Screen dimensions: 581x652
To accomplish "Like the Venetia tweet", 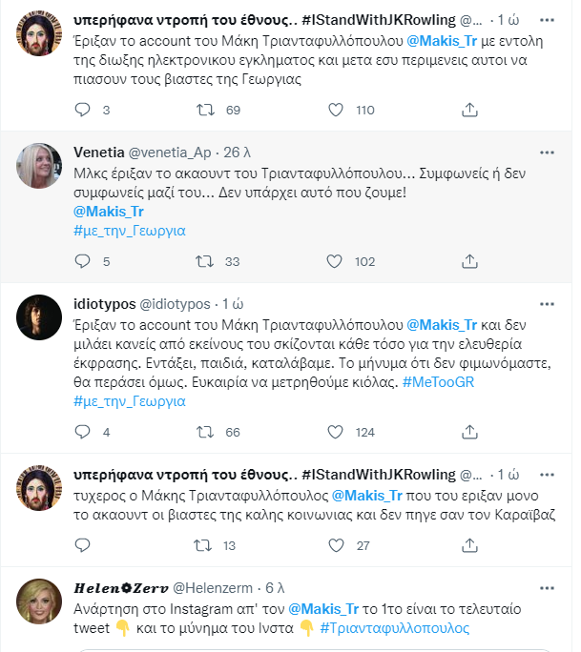I will click(x=334, y=261).
